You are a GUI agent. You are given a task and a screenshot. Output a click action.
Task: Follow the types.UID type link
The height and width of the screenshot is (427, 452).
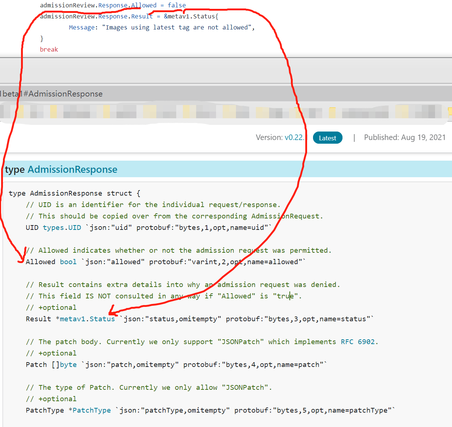click(62, 227)
